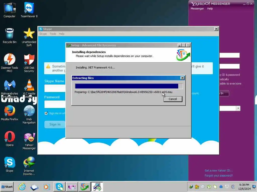Viewport: 257px width, 192px height.
Task: Open Internet Download Manager desktop icon
Action: tap(29, 166)
